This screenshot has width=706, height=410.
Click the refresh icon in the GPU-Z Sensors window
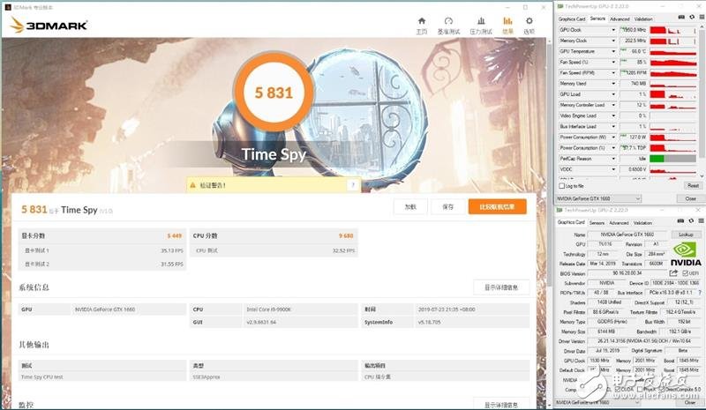[x=692, y=17]
